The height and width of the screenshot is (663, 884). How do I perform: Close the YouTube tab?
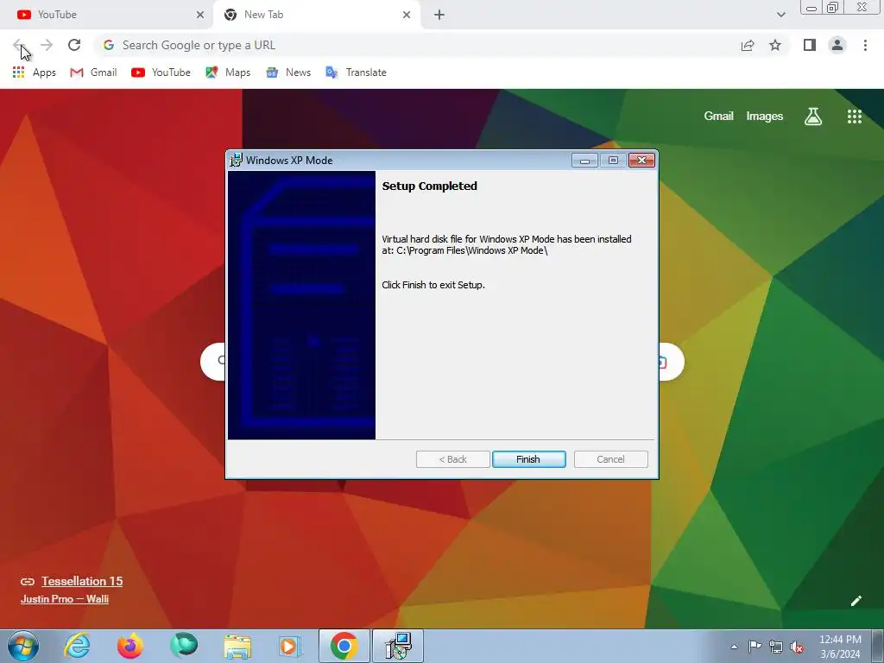[x=199, y=15]
